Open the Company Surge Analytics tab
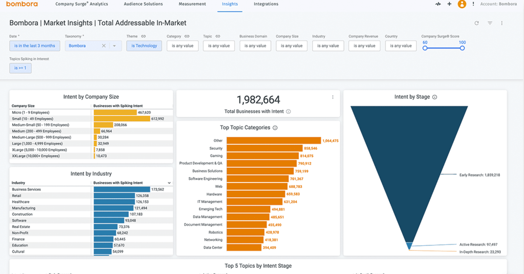Viewport: 524px width, 274px height. (x=82, y=4)
